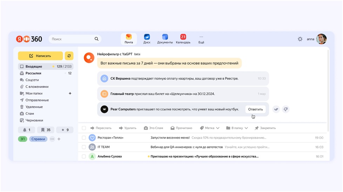Viewport: 343px width, 192px height.
Task: Switch to the Почта tab
Action: (x=129, y=39)
